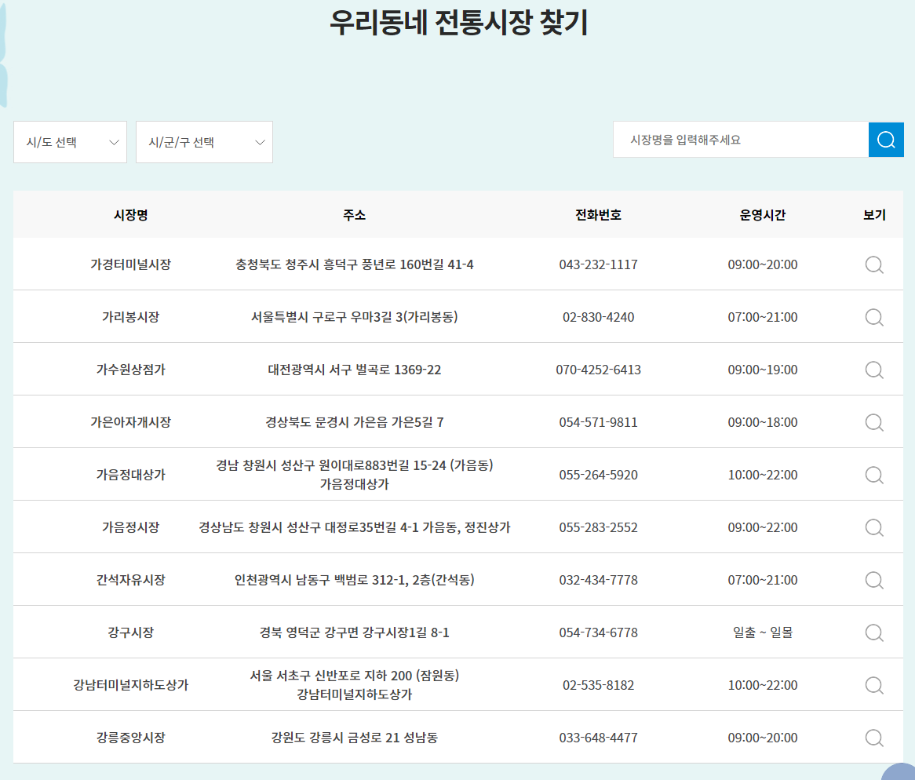The width and height of the screenshot is (915, 780).
Task: Click hours 07:00~21:00 for 가리봉시장
Action: click(x=763, y=317)
